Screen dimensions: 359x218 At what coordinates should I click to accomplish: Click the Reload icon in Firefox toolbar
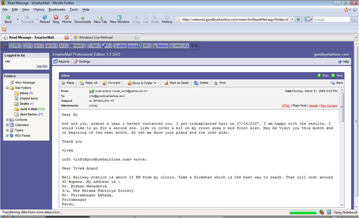click(44, 19)
